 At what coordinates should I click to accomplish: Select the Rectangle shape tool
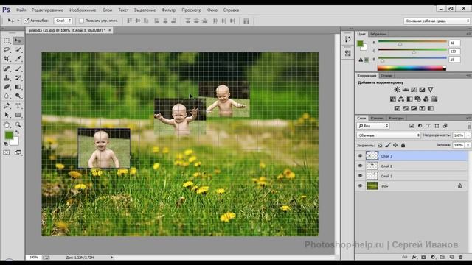pos(18,115)
